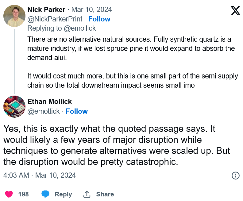Open Ethan Mollick's avatar image

click(14, 107)
